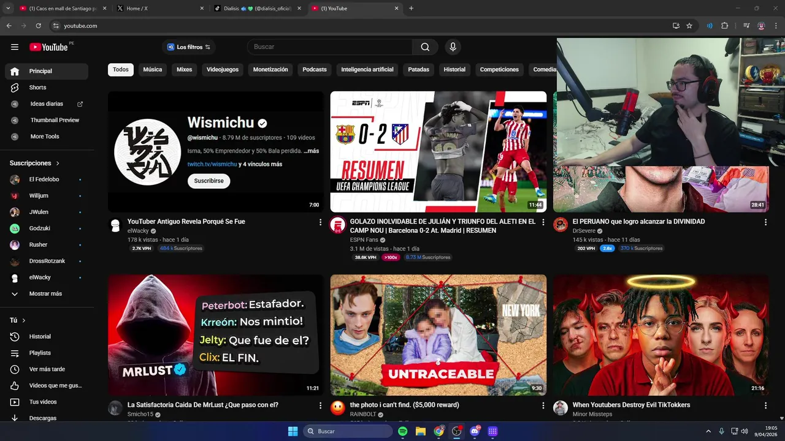Select the Mixes filter chip
Viewport: 785px width, 441px height.
(x=185, y=70)
